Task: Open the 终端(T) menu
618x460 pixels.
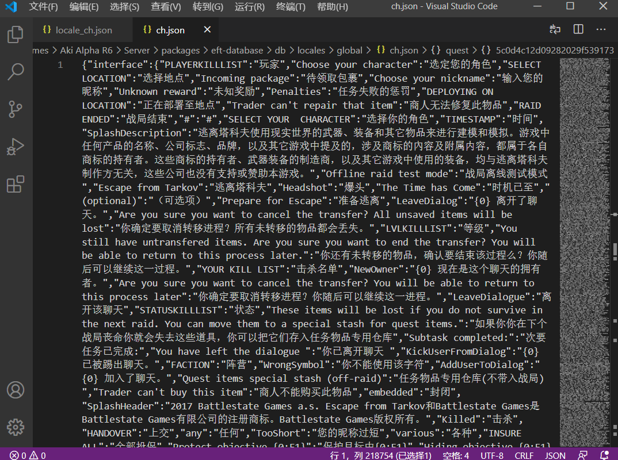Action: coord(291,7)
